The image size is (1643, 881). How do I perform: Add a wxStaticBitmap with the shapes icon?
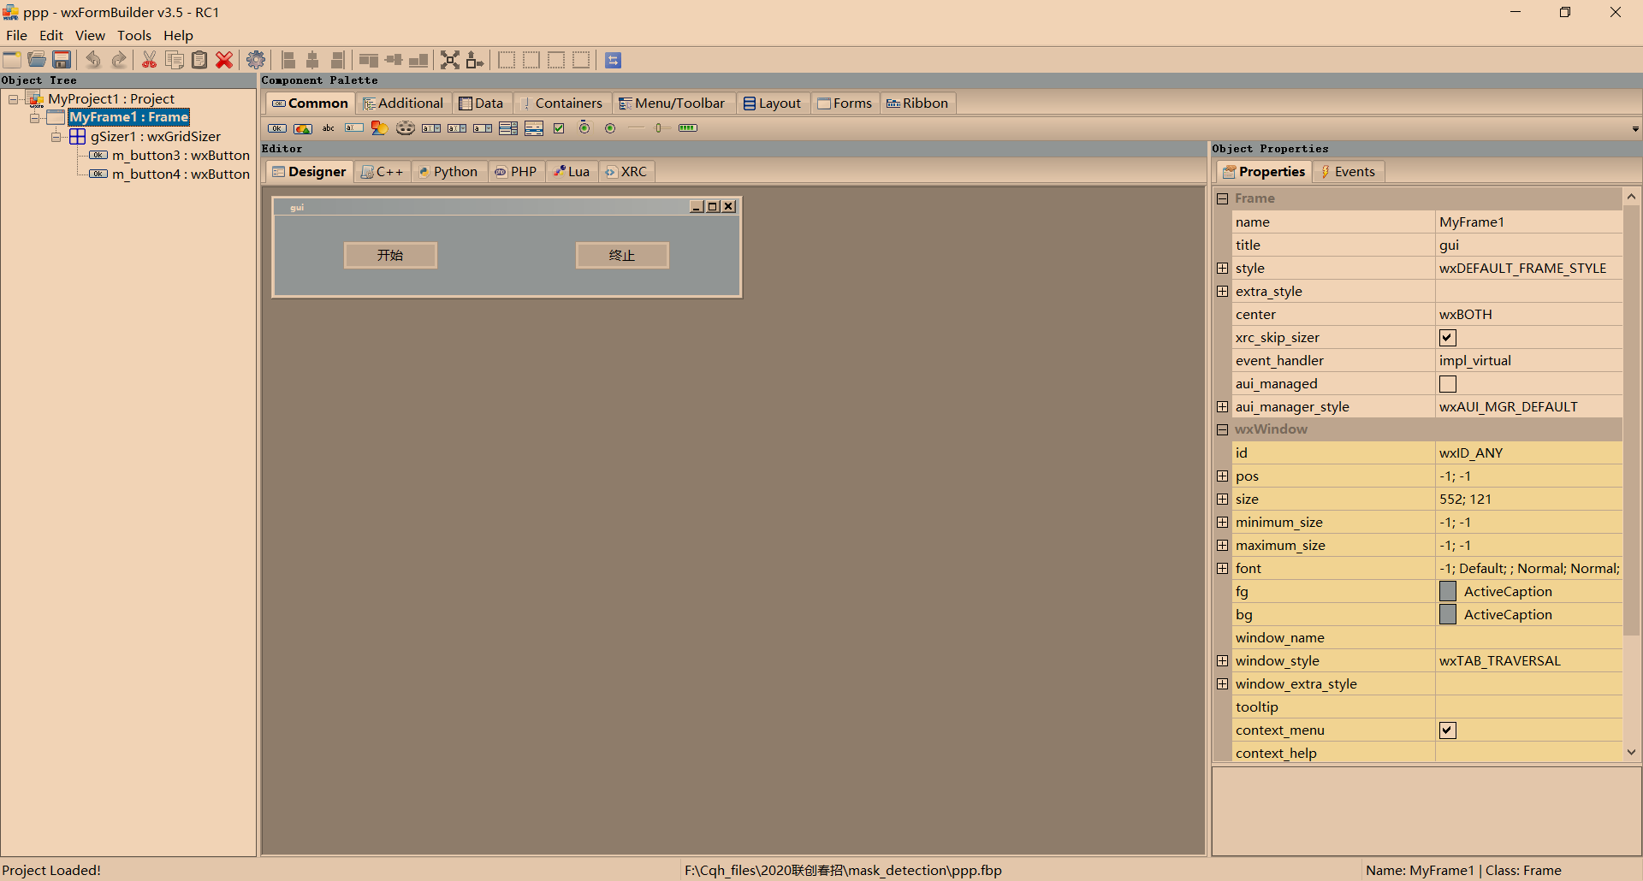(379, 128)
